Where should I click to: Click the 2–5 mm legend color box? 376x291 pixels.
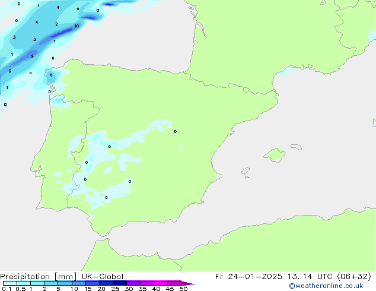pos(51,283)
